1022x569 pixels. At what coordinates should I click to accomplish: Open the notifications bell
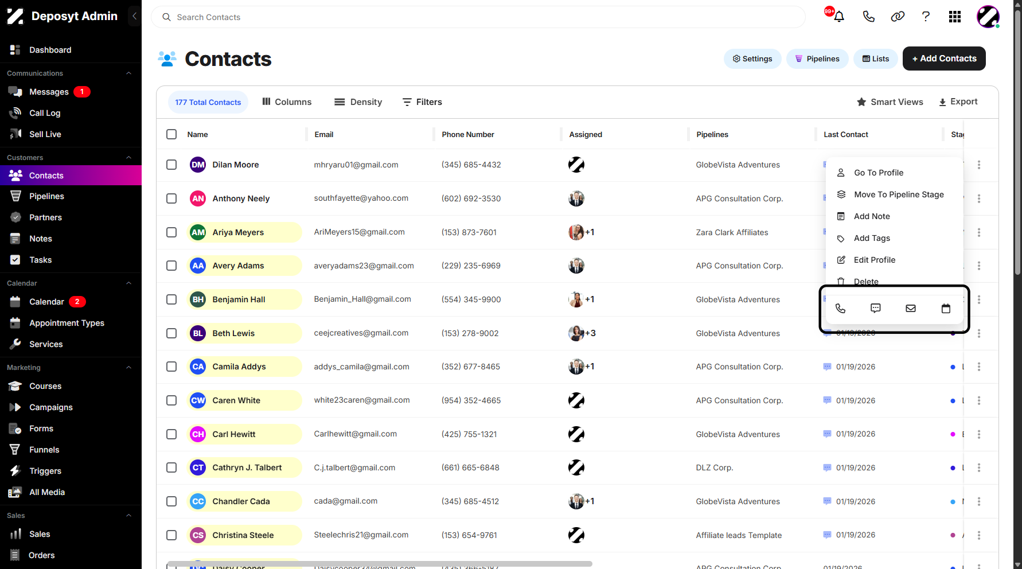pyautogui.click(x=839, y=17)
